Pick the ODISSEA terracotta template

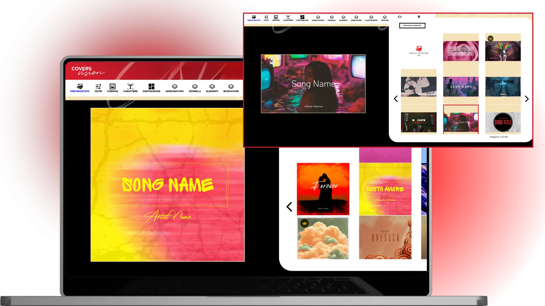pos(385,237)
